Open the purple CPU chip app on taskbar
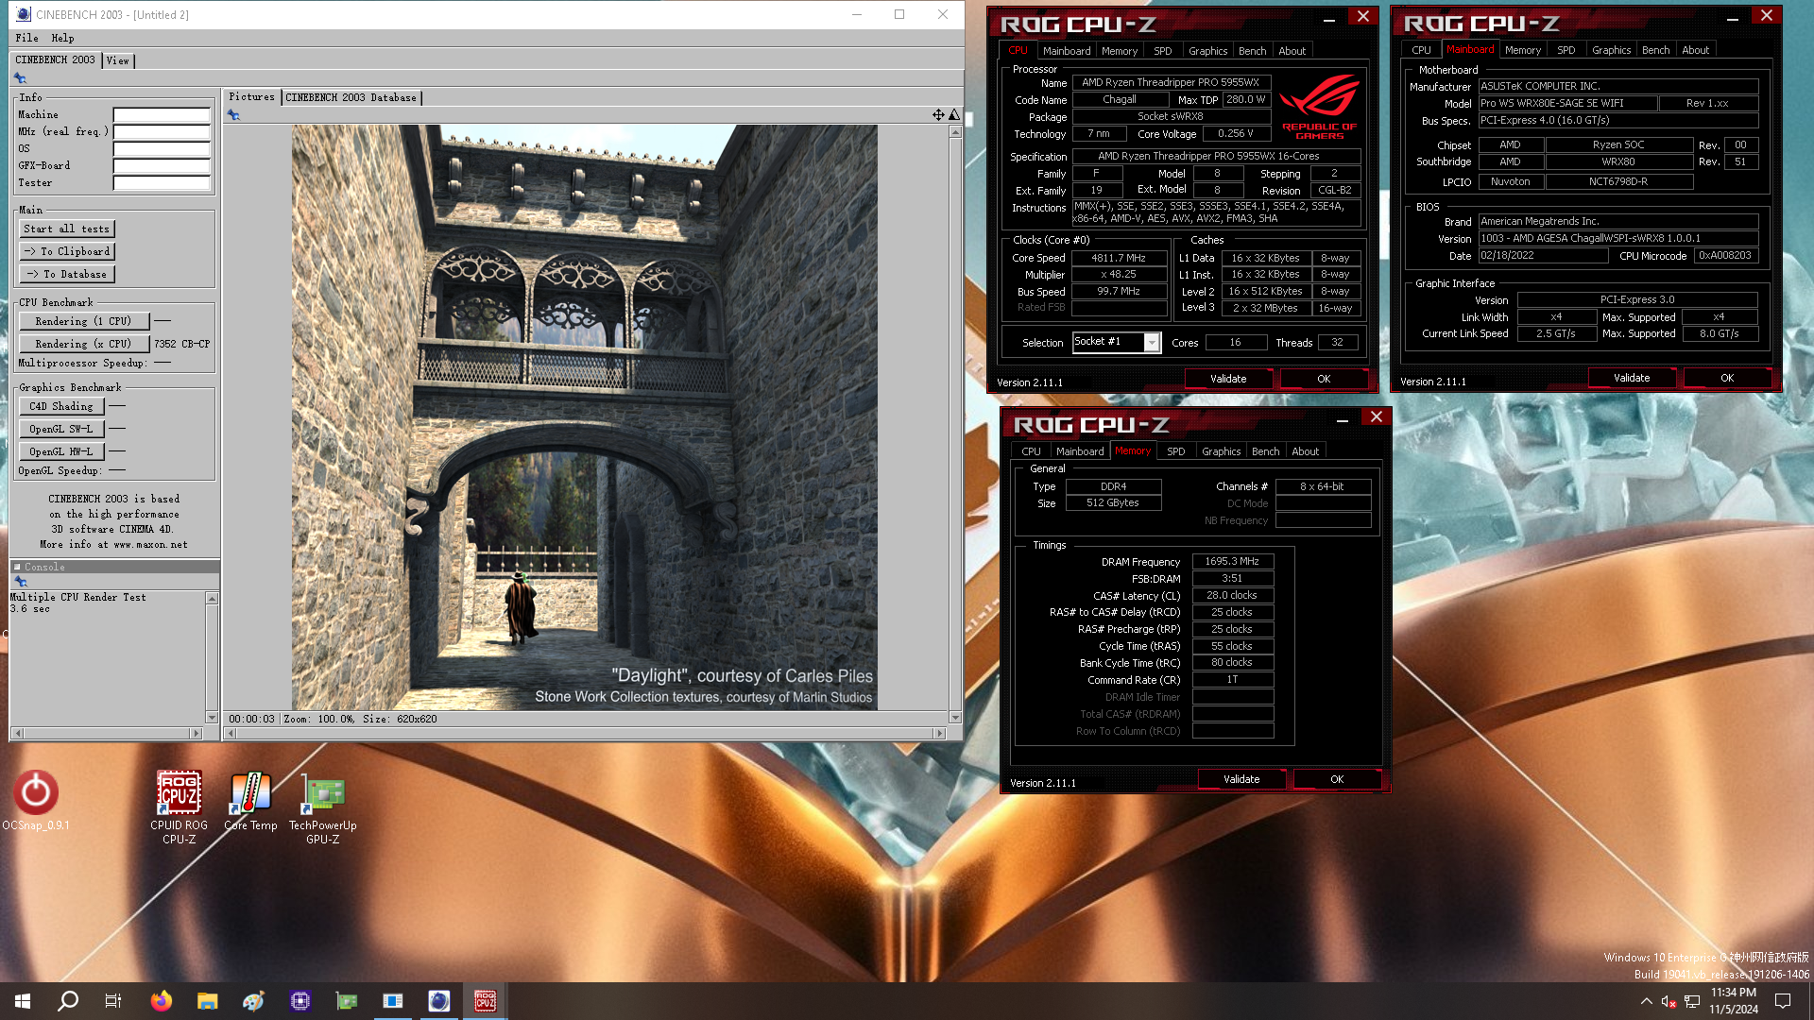This screenshot has height=1020, width=1814. click(300, 1001)
